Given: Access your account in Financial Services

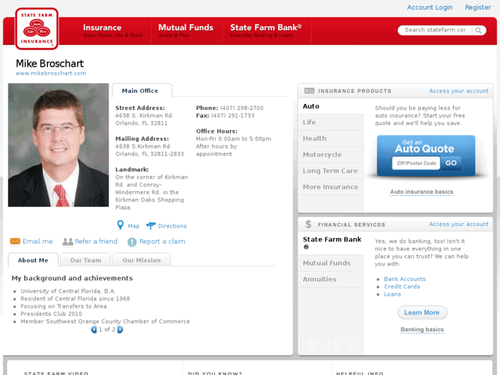Looking at the screenshot, I should pos(459,224).
